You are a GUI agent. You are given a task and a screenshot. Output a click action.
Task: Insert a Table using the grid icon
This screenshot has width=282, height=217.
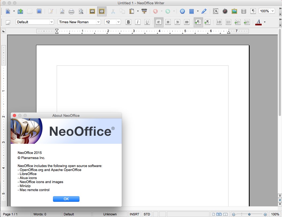[192, 11]
